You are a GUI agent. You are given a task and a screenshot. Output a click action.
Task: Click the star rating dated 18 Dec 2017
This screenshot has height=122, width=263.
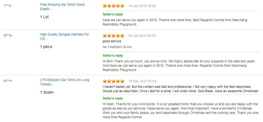pyautogui.click(x=113, y=81)
